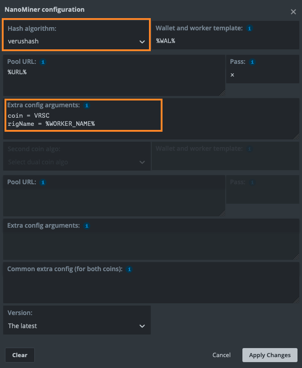Click Cancel to discard changes

(221, 355)
